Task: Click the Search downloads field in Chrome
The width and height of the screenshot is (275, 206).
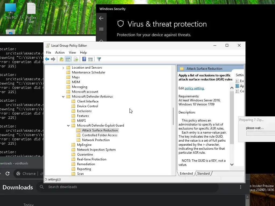Action: tap(128, 187)
